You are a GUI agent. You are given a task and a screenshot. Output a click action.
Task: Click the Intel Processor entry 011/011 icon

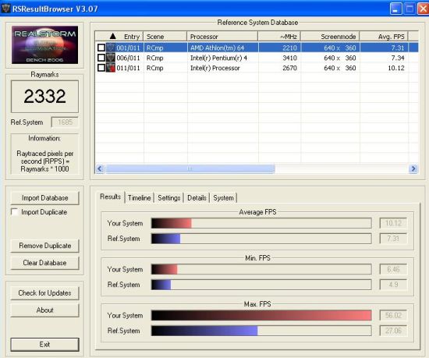coord(111,68)
